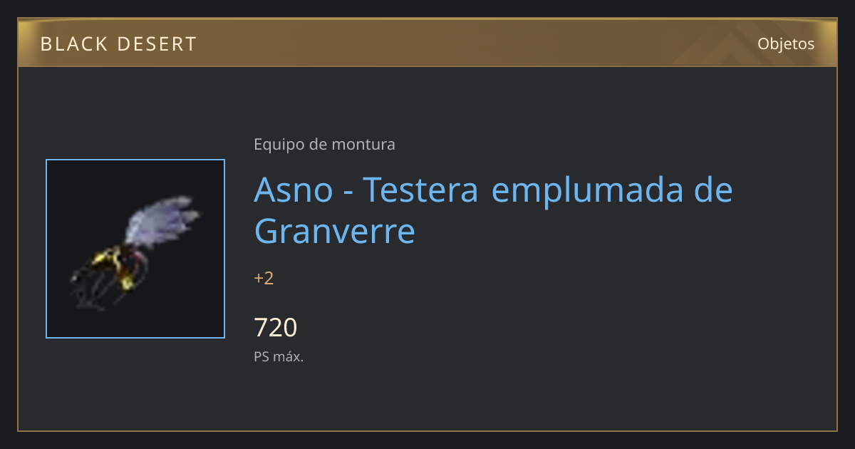Click the word Testera in item name
The image size is (855, 449).
(420, 190)
